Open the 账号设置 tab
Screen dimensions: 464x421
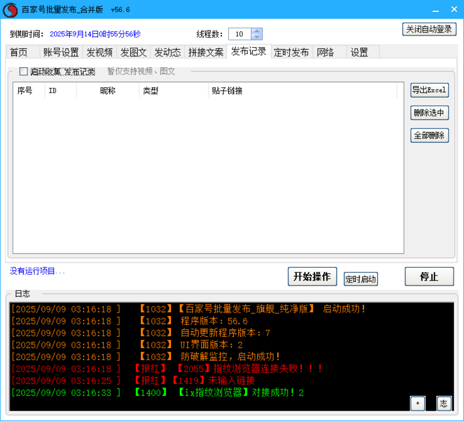pyautogui.click(x=61, y=52)
